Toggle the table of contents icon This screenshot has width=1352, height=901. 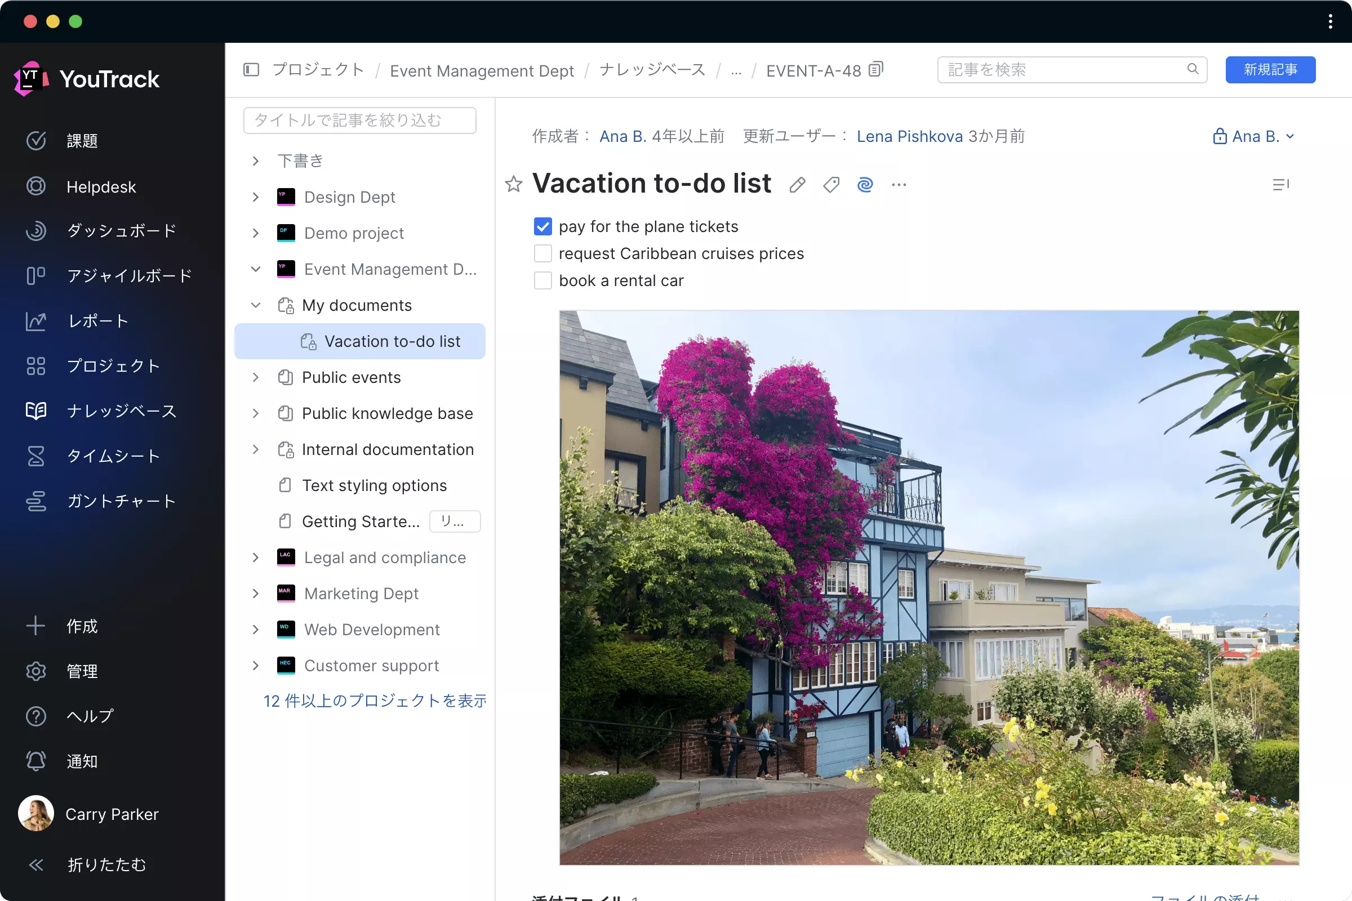coord(1280,185)
